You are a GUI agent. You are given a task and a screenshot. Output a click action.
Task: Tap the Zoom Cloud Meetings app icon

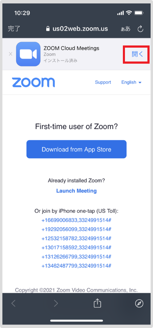click(x=28, y=54)
